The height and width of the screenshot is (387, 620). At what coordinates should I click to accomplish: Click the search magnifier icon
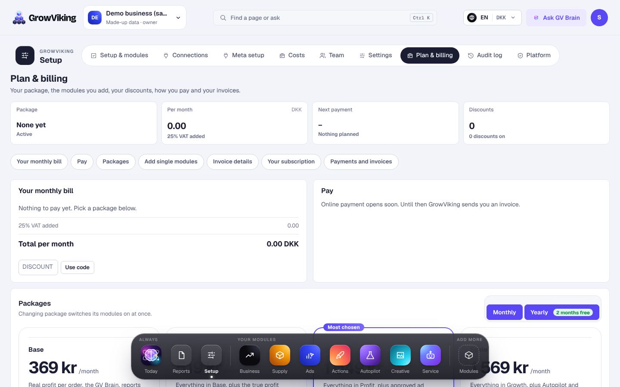(223, 18)
